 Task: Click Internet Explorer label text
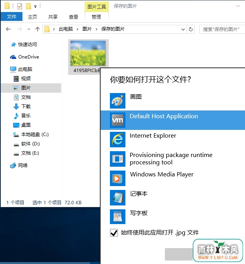(153, 136)
